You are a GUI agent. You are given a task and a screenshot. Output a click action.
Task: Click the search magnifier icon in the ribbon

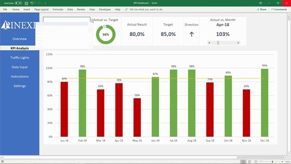click(126, 9)
